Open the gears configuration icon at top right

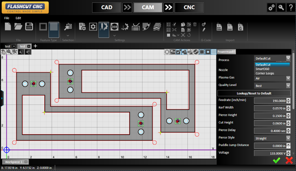pyautogui.click(x=271, y=8)
